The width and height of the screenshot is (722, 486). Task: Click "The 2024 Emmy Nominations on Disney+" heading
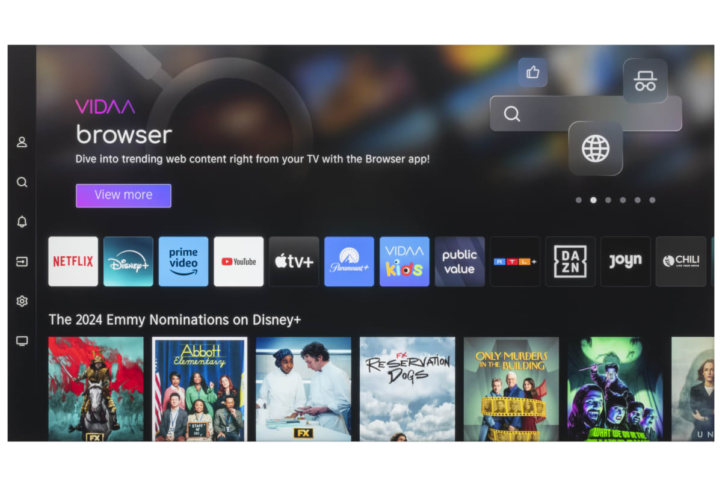[174, 319]
